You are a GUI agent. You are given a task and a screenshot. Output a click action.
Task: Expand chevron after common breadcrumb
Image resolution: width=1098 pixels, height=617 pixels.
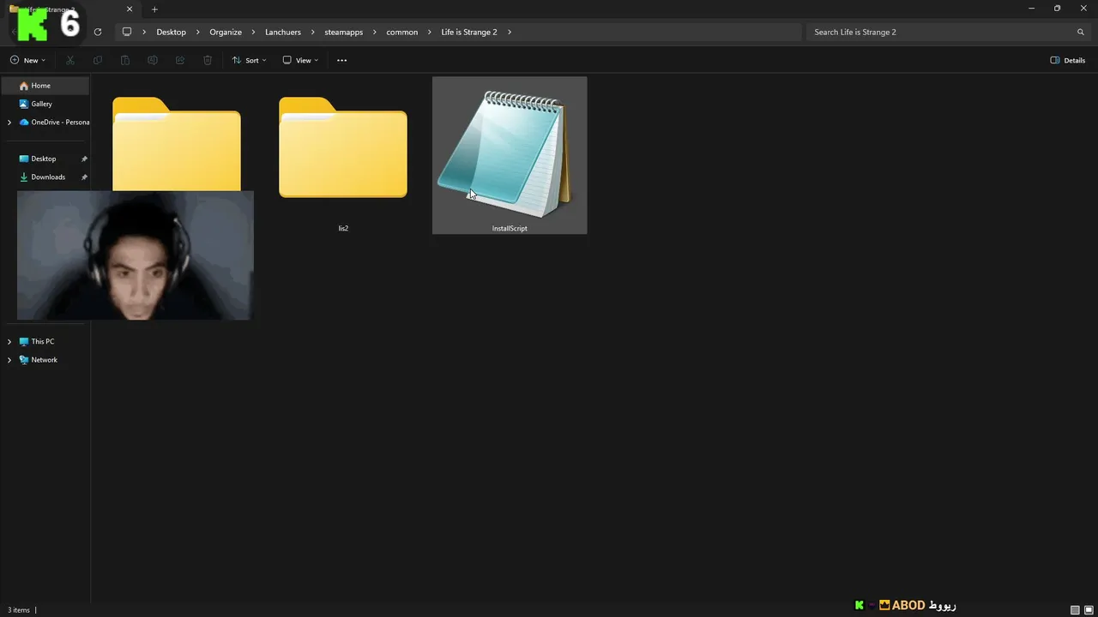(x=430, y=32)
